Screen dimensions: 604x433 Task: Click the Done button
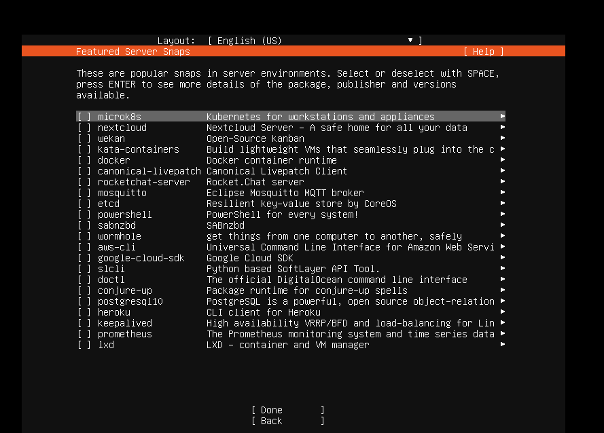tap(288, 410)
